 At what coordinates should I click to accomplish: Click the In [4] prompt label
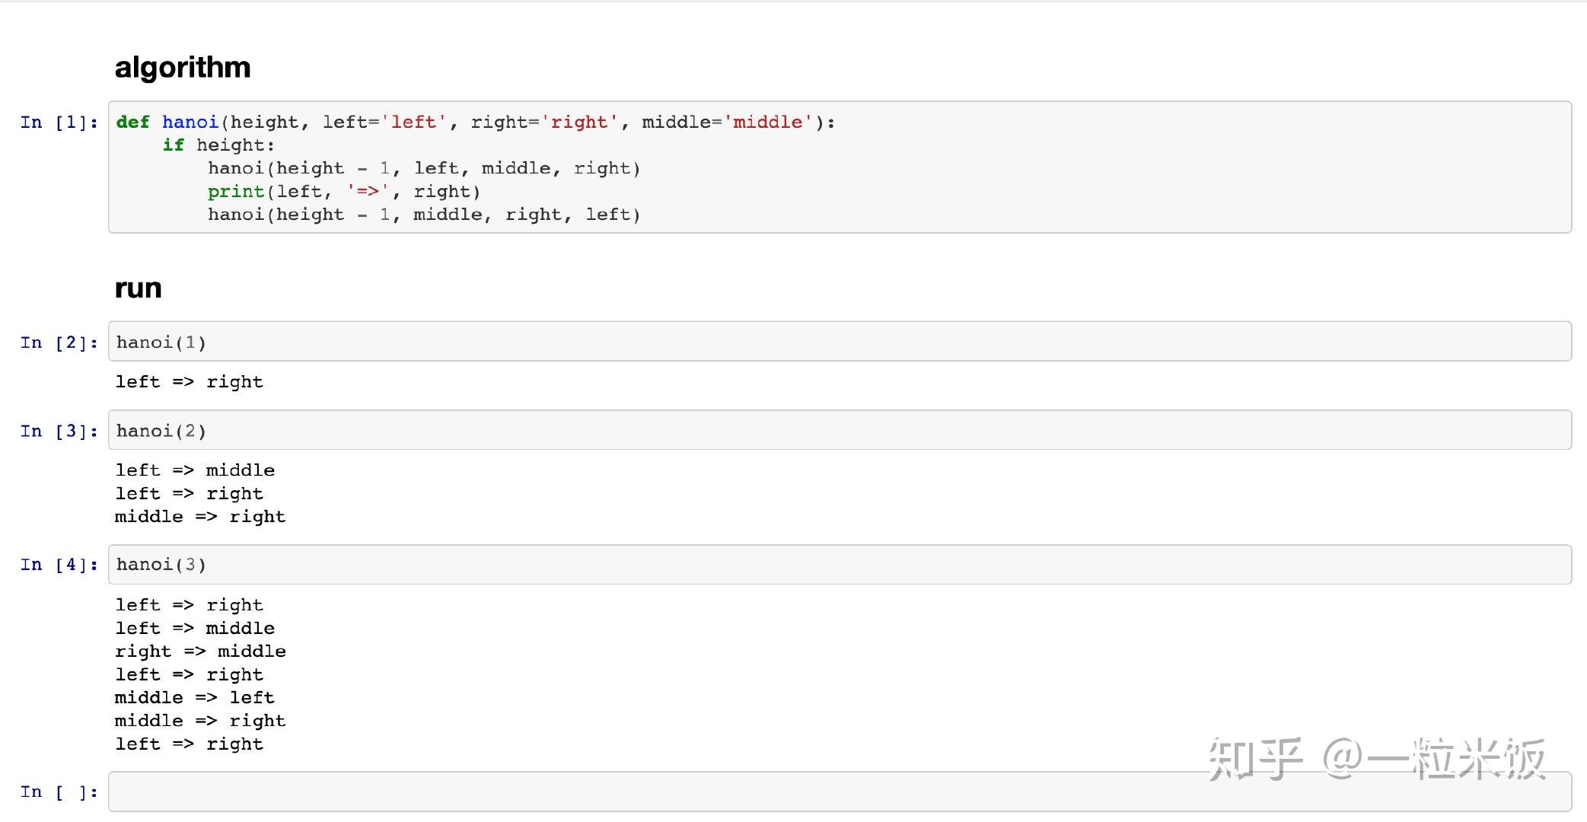point(59,565)
